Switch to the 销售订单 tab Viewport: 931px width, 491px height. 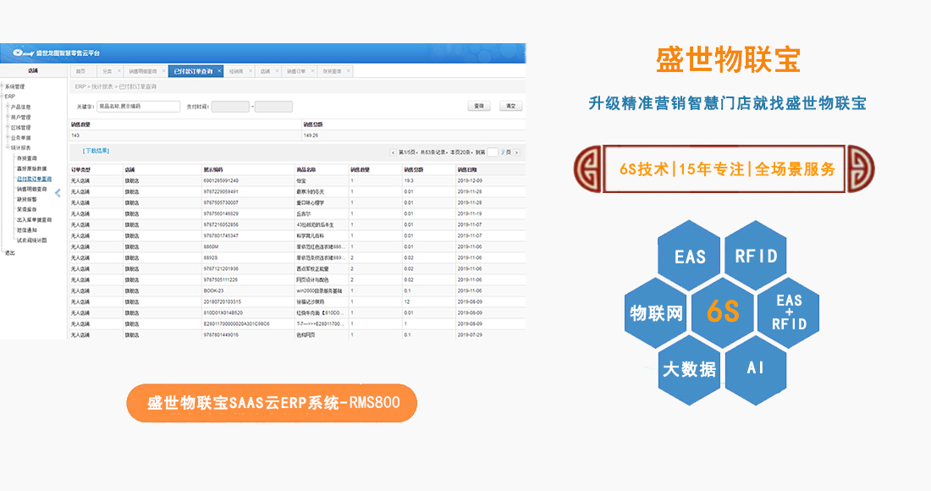(x=295, y=71)
